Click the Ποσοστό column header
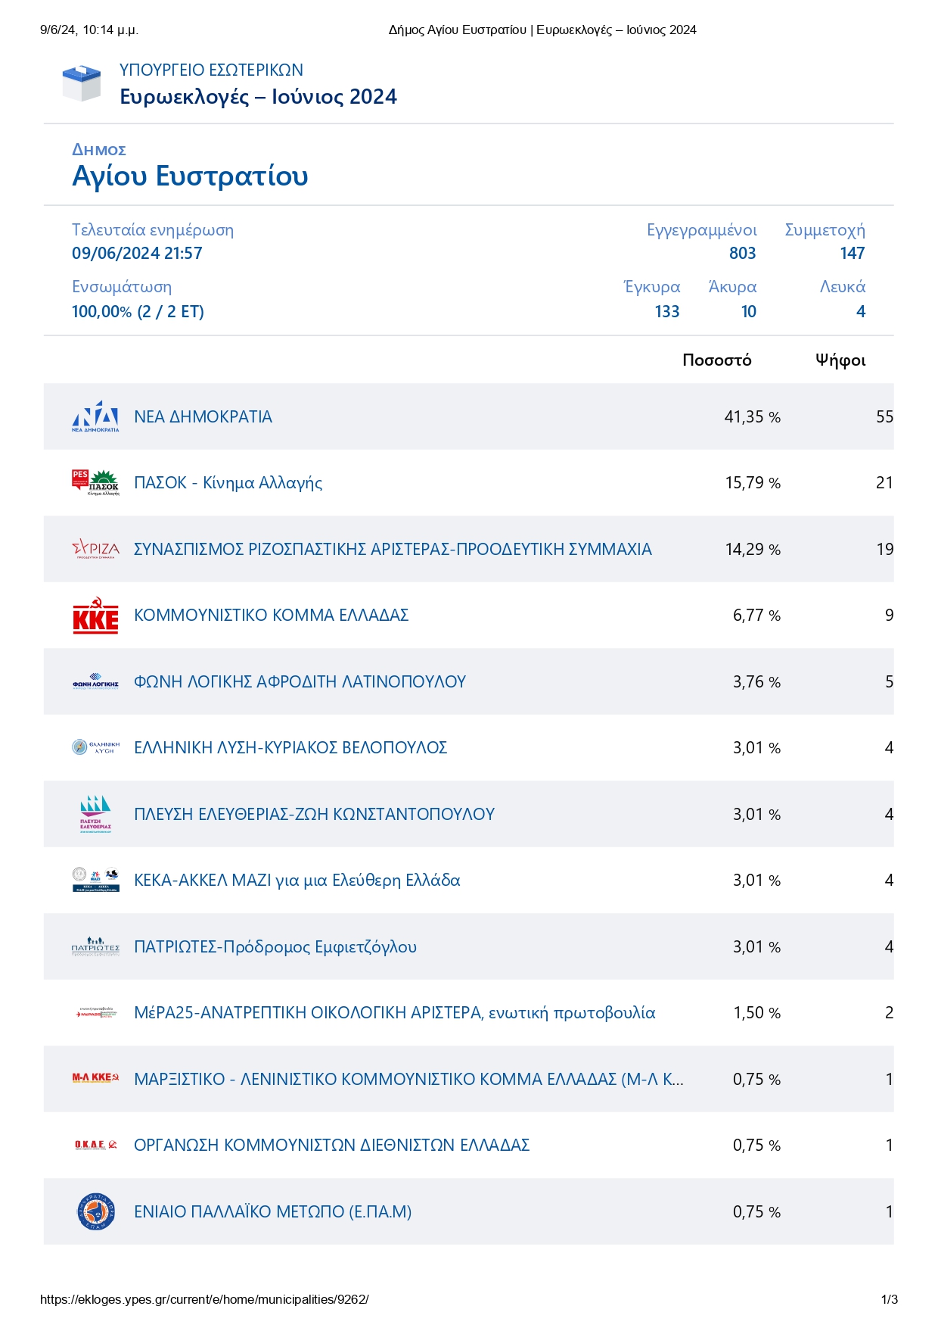Screen dimensions: 938x1328 [x=716, y=360]
